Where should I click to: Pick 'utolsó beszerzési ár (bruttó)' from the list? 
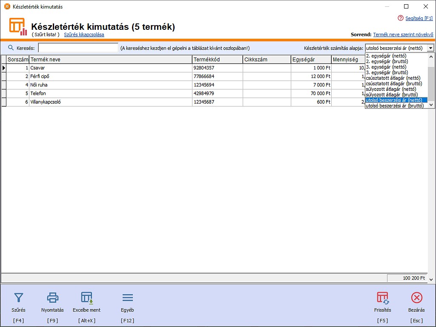[x=395, y=106]
